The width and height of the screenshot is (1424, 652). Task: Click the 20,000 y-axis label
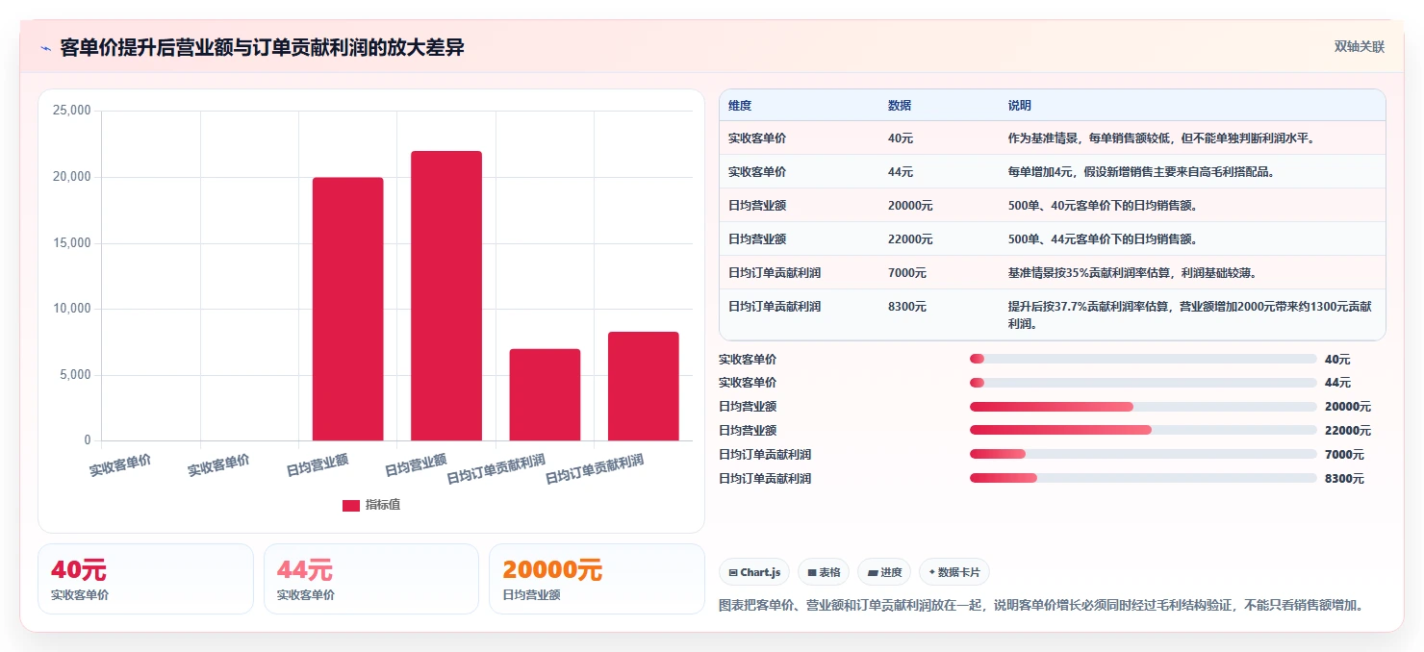click(x=72, y=177)
